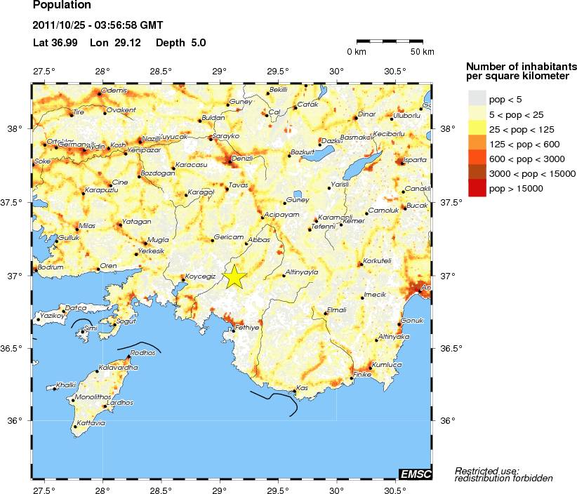Click the EMSC logo badge

click(415, 474)
